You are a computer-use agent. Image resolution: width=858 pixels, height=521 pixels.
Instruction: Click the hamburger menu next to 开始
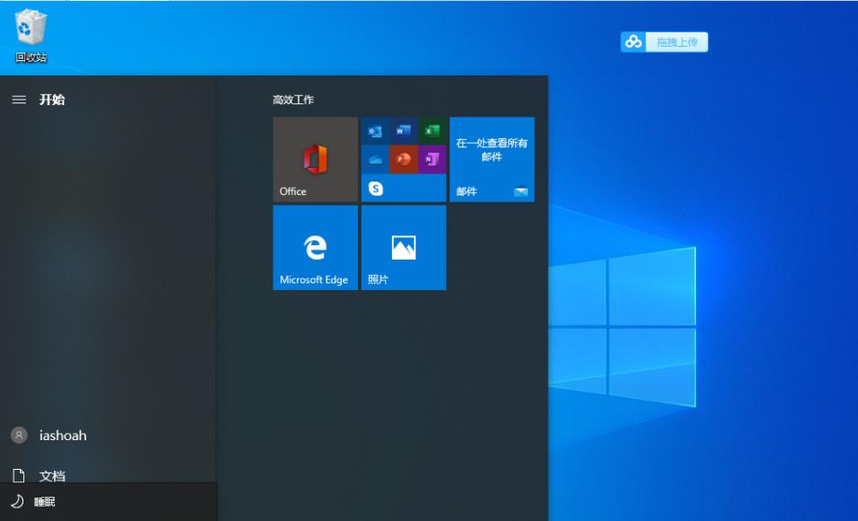coord(19,100)
